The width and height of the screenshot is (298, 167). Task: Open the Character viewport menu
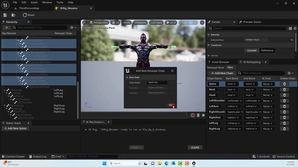[x=140, y=23]
